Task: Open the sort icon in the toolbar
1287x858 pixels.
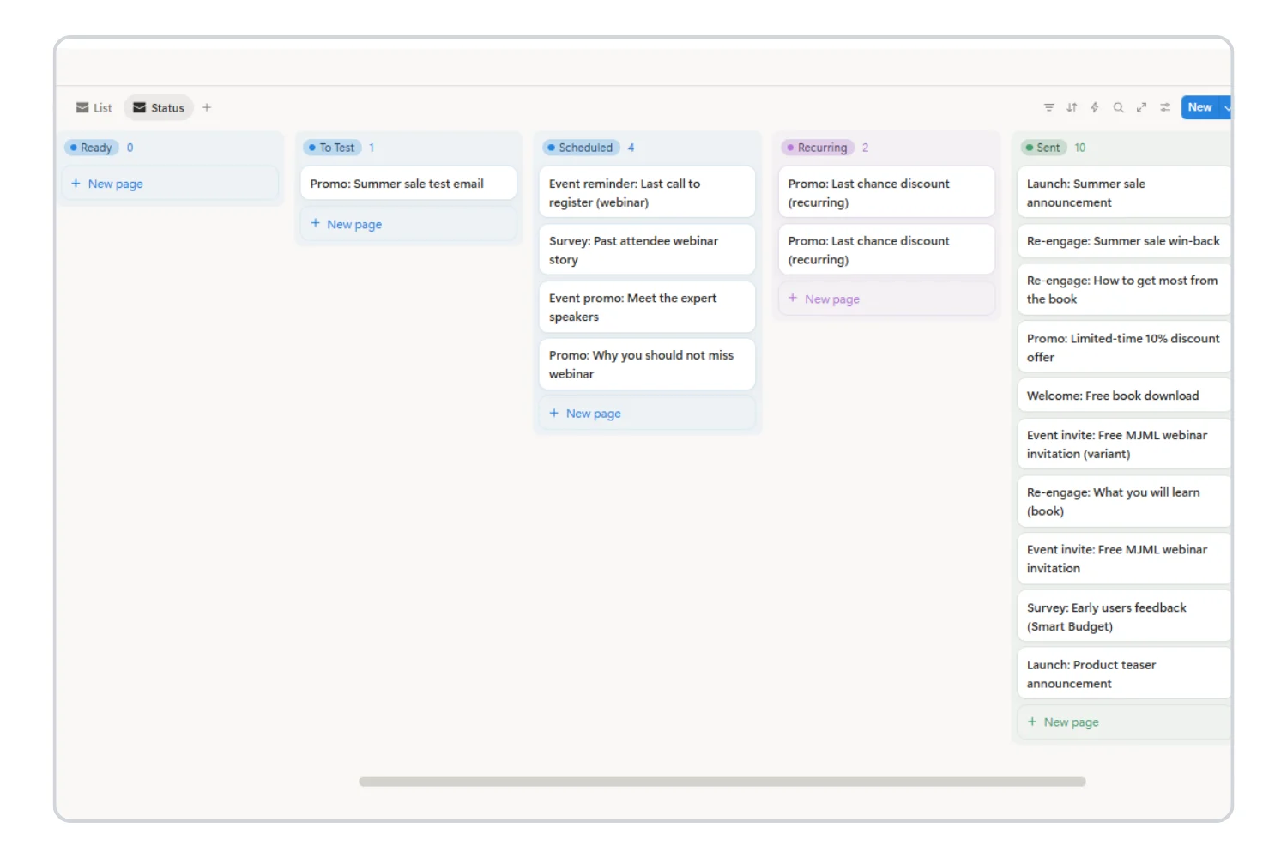Action: 1072,107
